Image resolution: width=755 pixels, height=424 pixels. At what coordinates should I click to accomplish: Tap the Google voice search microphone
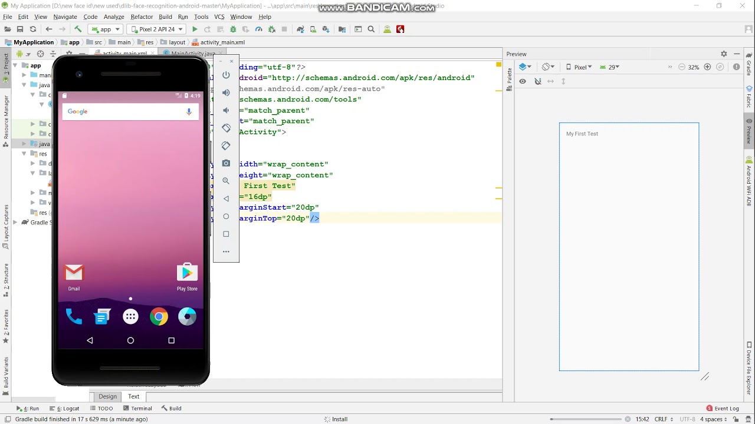[189, 111]
